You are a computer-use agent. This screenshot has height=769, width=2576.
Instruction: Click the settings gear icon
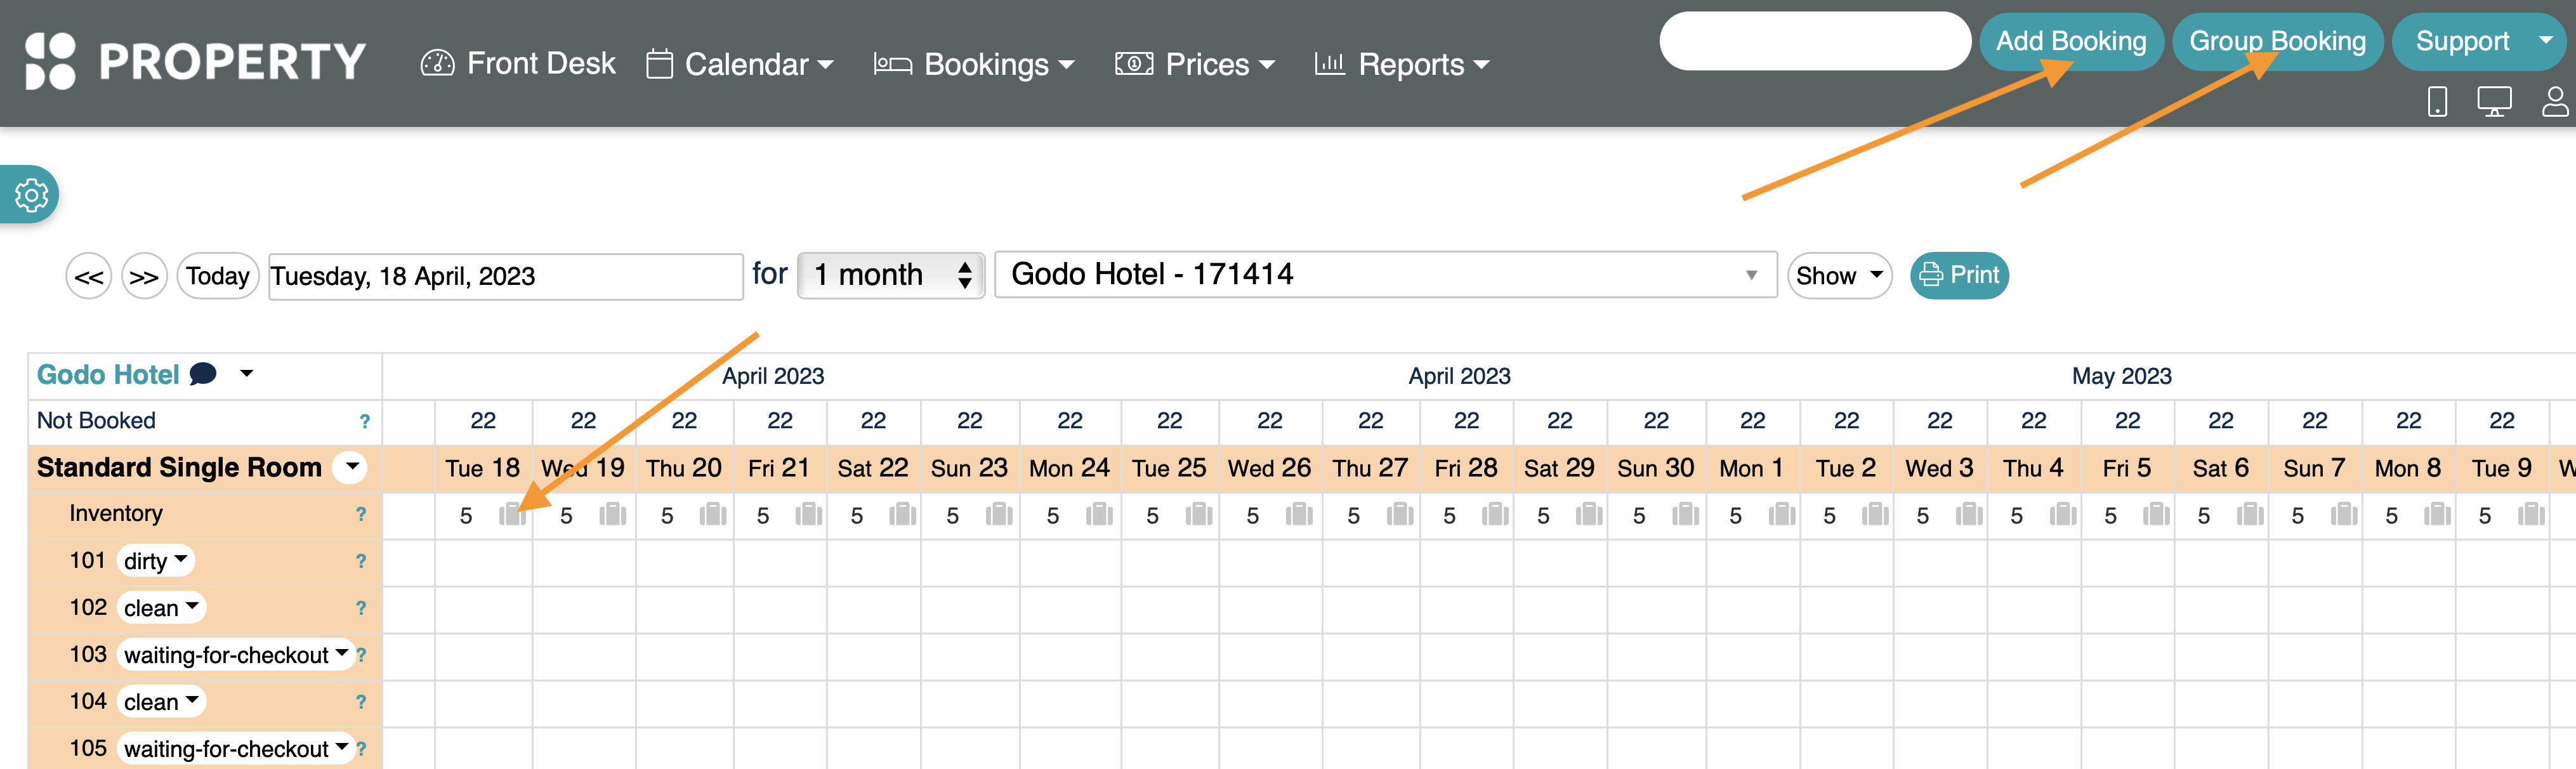pos(31,194)
